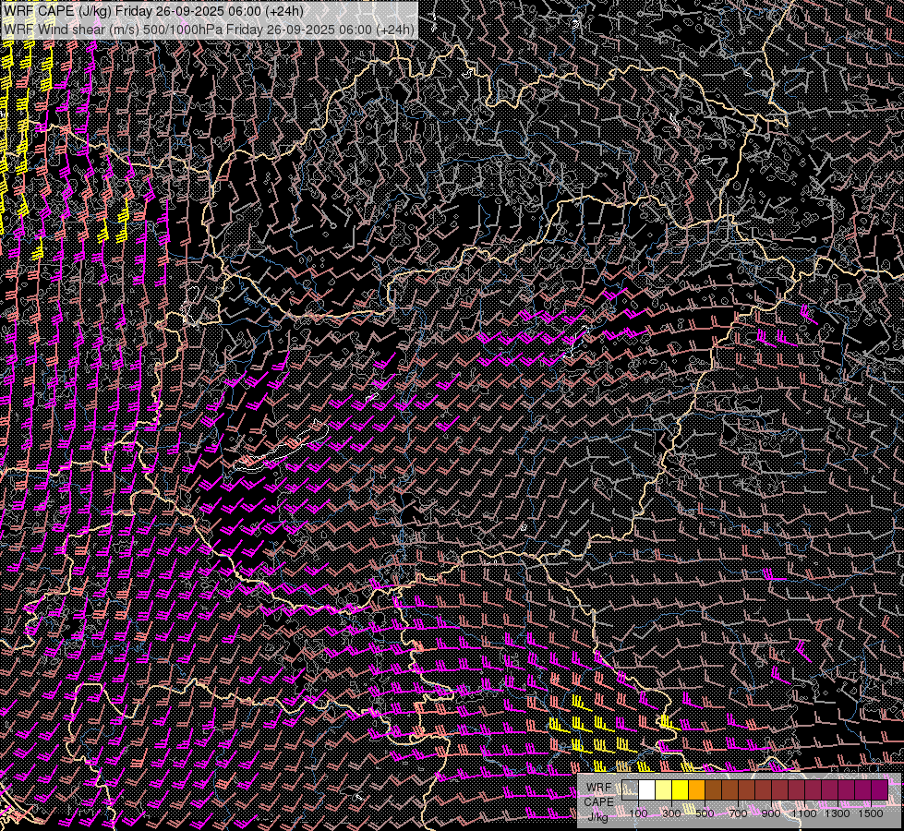Click the J/kg unit label in the legend

[598, 816]
